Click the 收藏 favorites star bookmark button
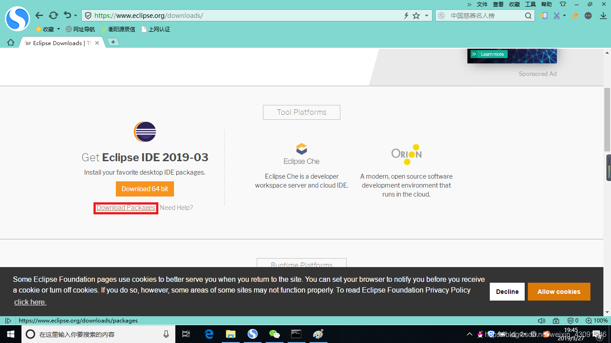 pos(45,29)
